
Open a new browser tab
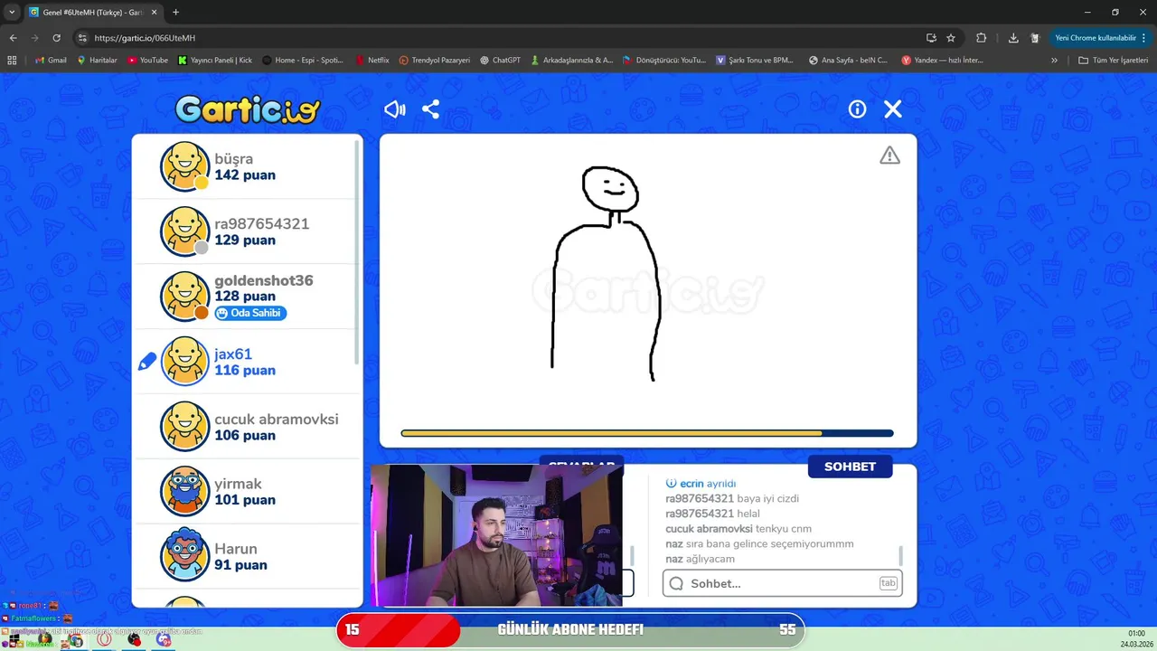175,12
